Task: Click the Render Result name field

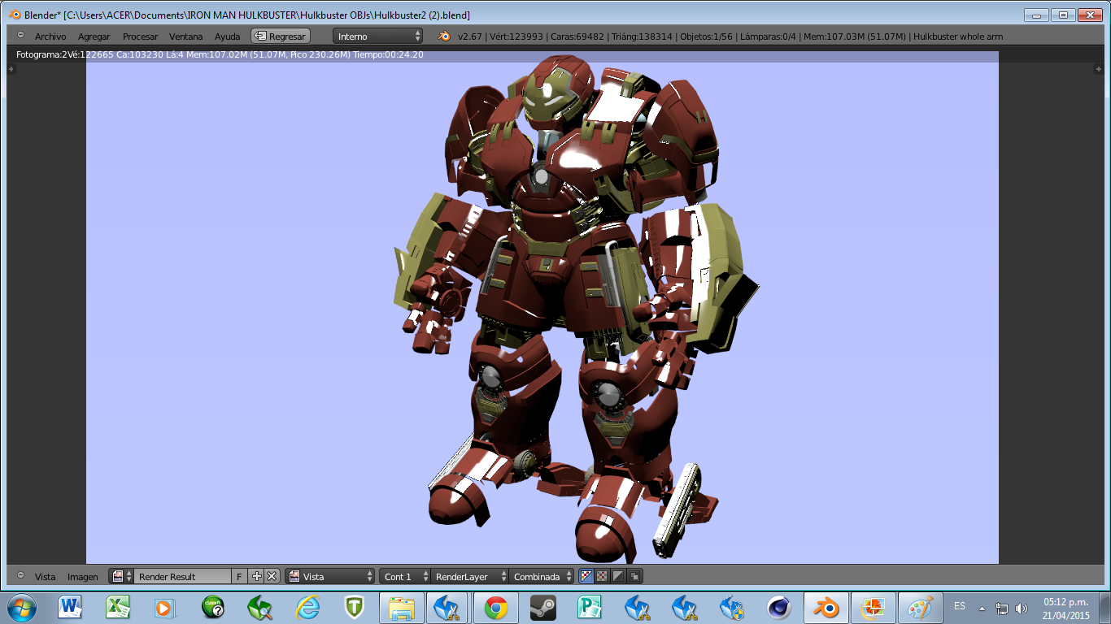Action: pyautogui.click(x=182, y=576)
